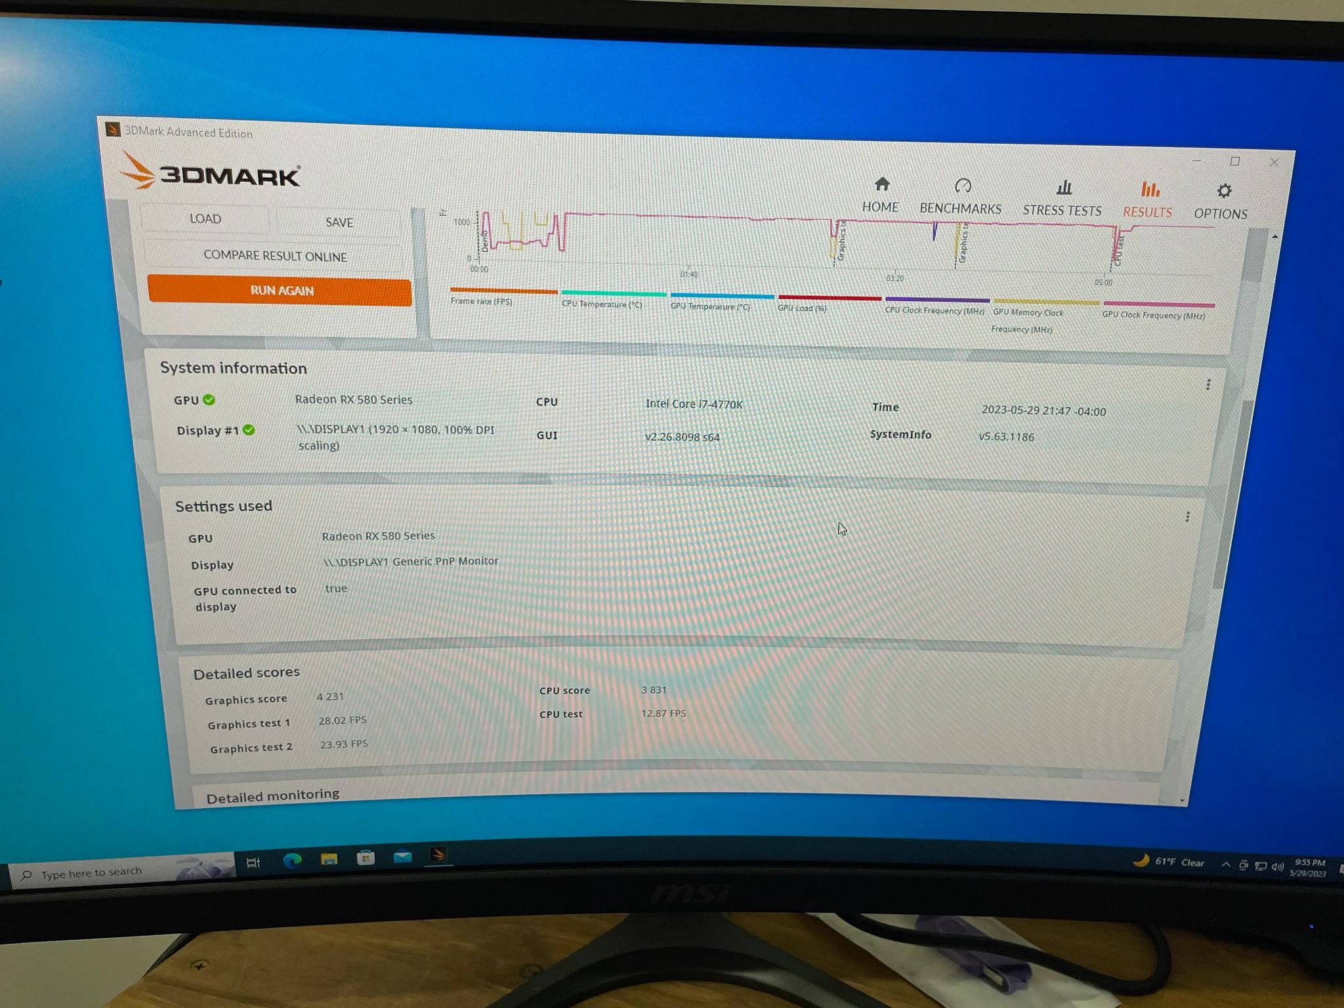Switch to the Benchmarks tab
1344x1008 pixels.
[x=961, y=197]
